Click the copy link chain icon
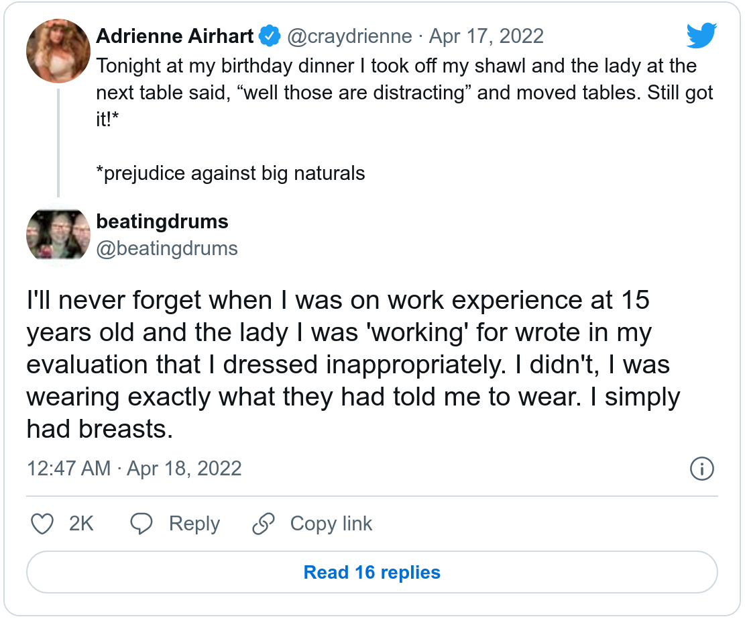Image resolution: width=745 pixels, height=619 pixels. pos(264,524)
